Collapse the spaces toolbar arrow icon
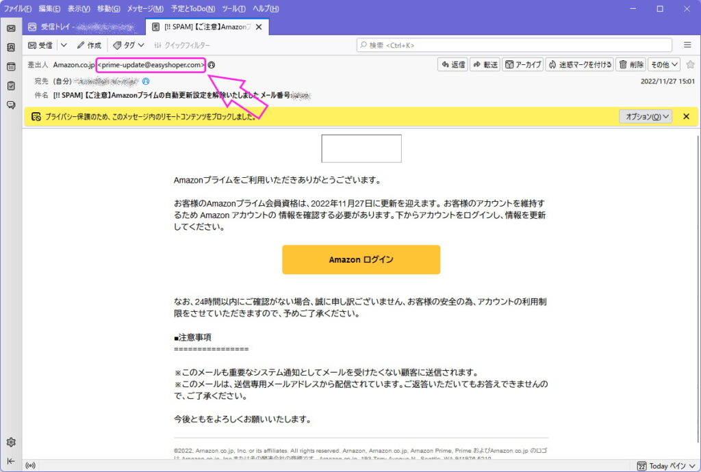Screen dimensions: 701x472 (x=11, y=461)
